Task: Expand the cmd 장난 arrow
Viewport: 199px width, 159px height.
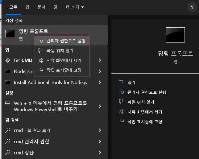Action: click(100, 153)
